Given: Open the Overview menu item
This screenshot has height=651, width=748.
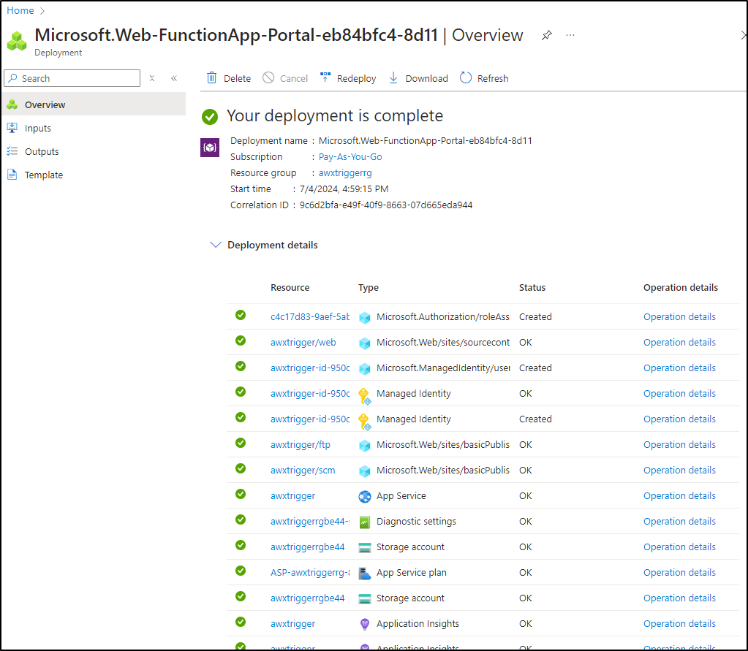Looking at the screenshot, I should [94, 104].
